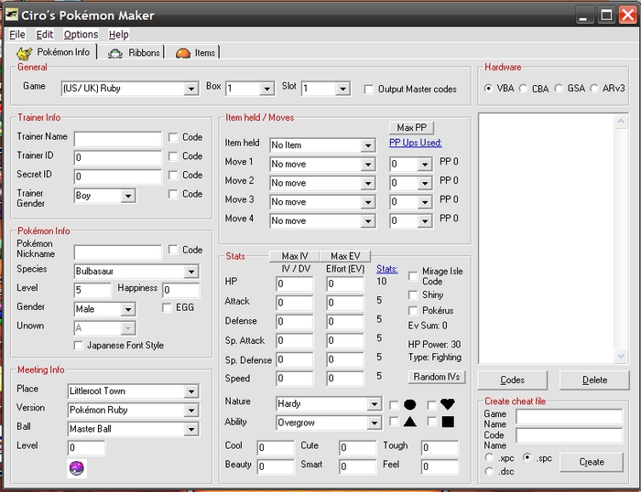Open the Species dropdown showing Bulbasaur

[190, 272]
